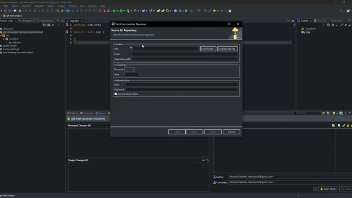This screenshot has height=198, width=352.
Task: Click into the Repository path field
Action: tap(185, 59)
